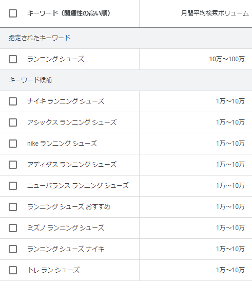The image size is (252, 281).
Task: Tick the select-all checkbox in header
Action: (13, 13)
